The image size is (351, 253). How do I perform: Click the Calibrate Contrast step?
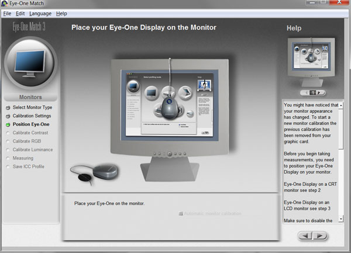click(x=30, y=133)
